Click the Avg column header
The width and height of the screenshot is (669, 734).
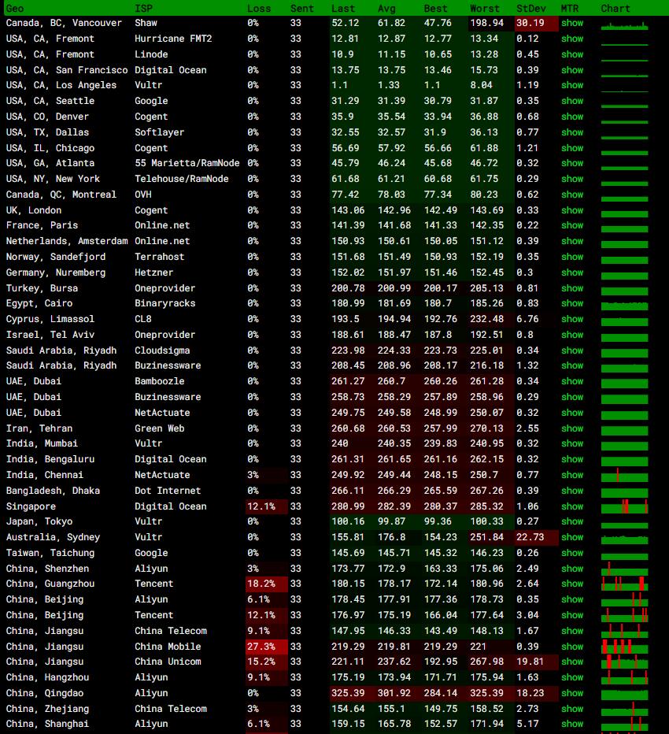(x=386, y=9)
